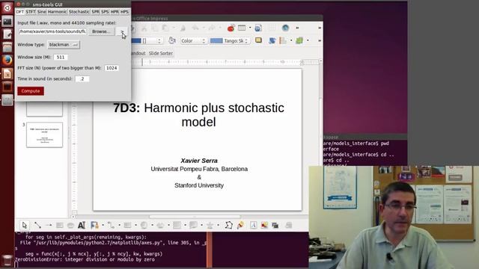Expand the Connector tool dropdown arrow
The height and width of the screenshot is (269, 479).
click(120, 226)
